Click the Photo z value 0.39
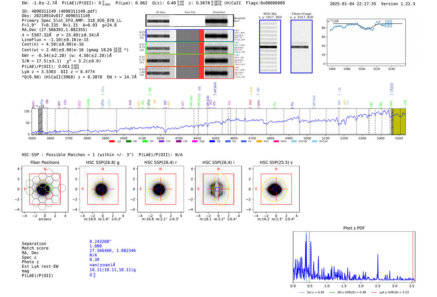Viewport: 437px width, 297px height. tap(94, 260)
